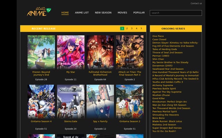Click the My Star title link
Image resolution: width=222 pixels, height=138 pixels.
[x=71, y=72]
